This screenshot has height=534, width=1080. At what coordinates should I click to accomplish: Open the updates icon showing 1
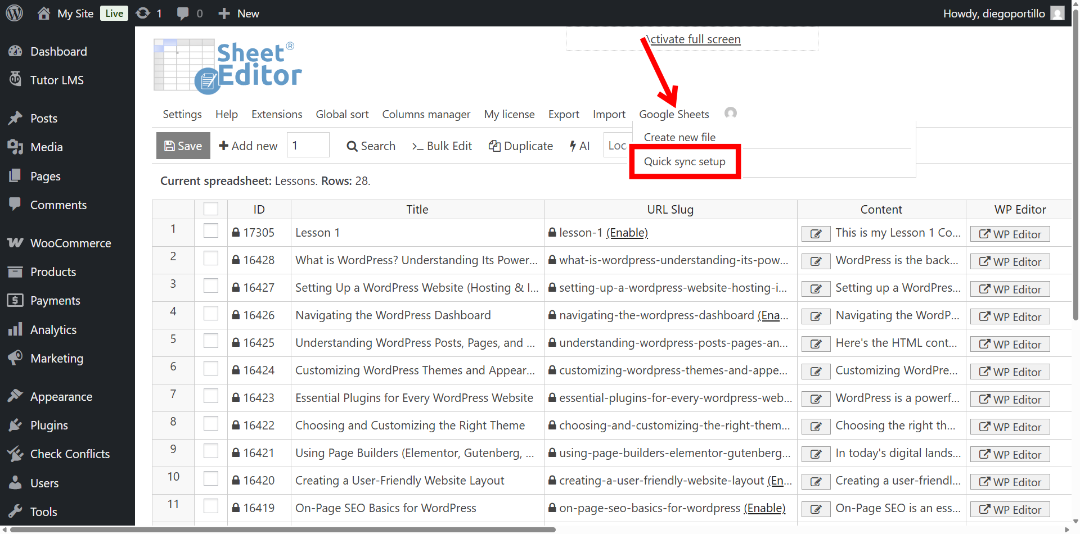(x=148, y=13)
